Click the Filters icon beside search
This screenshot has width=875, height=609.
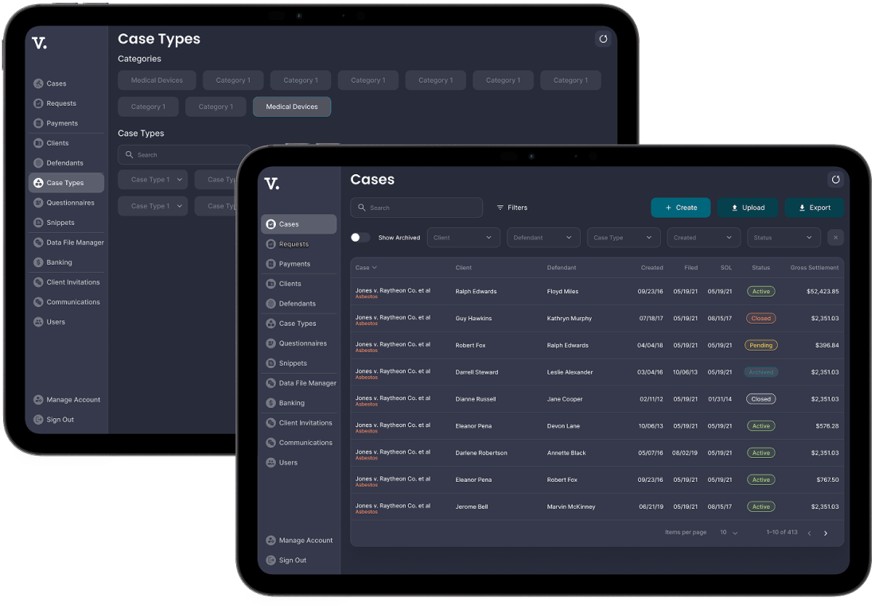click(500, 208)
